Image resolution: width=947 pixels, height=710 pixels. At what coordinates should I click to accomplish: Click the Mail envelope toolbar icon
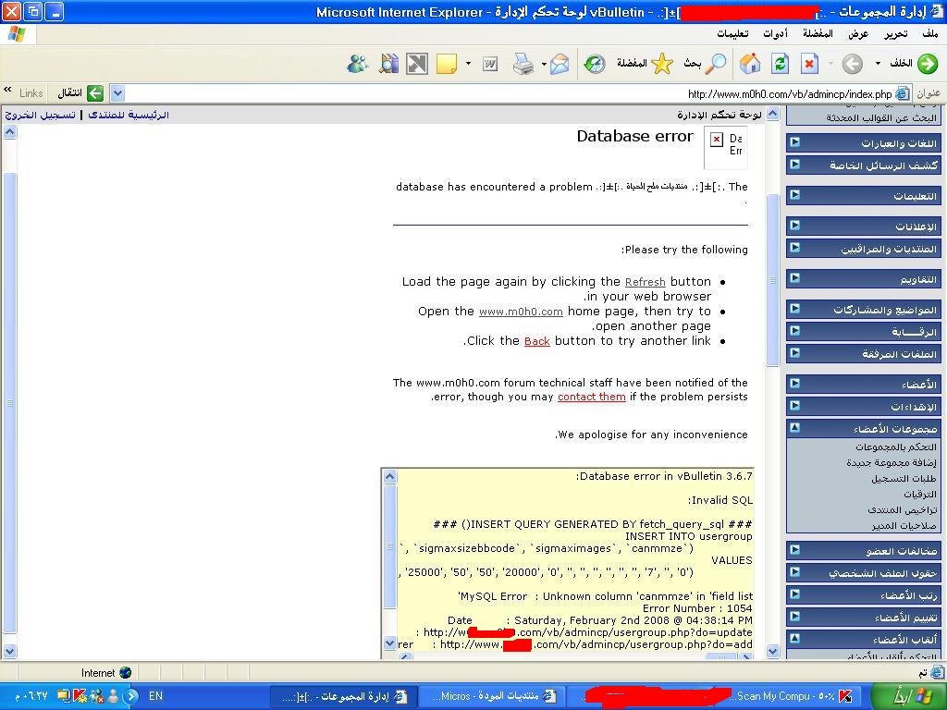560,64
